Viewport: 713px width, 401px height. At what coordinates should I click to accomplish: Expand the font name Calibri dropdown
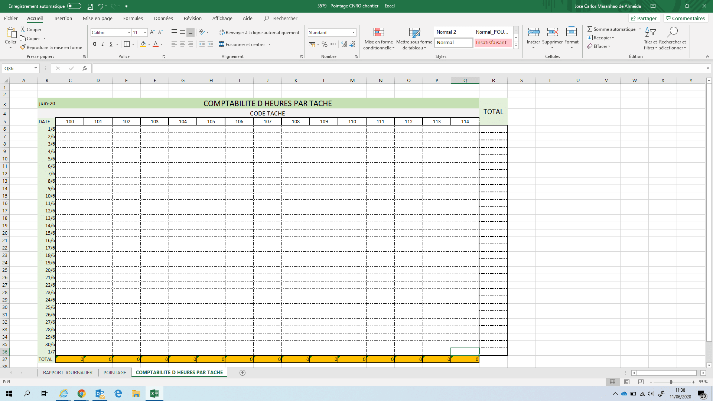[x=129, y=33]
